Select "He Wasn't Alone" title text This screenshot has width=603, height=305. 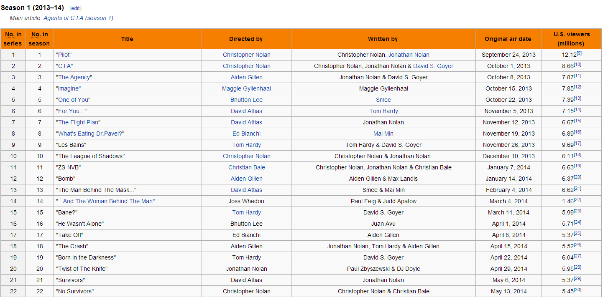(80, 224)
